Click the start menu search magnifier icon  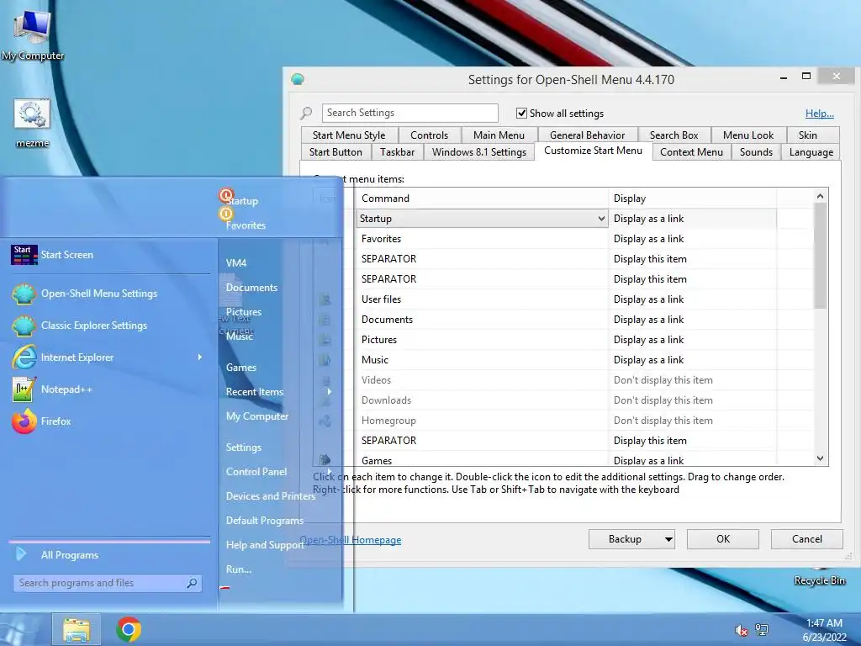coord(192,584)
